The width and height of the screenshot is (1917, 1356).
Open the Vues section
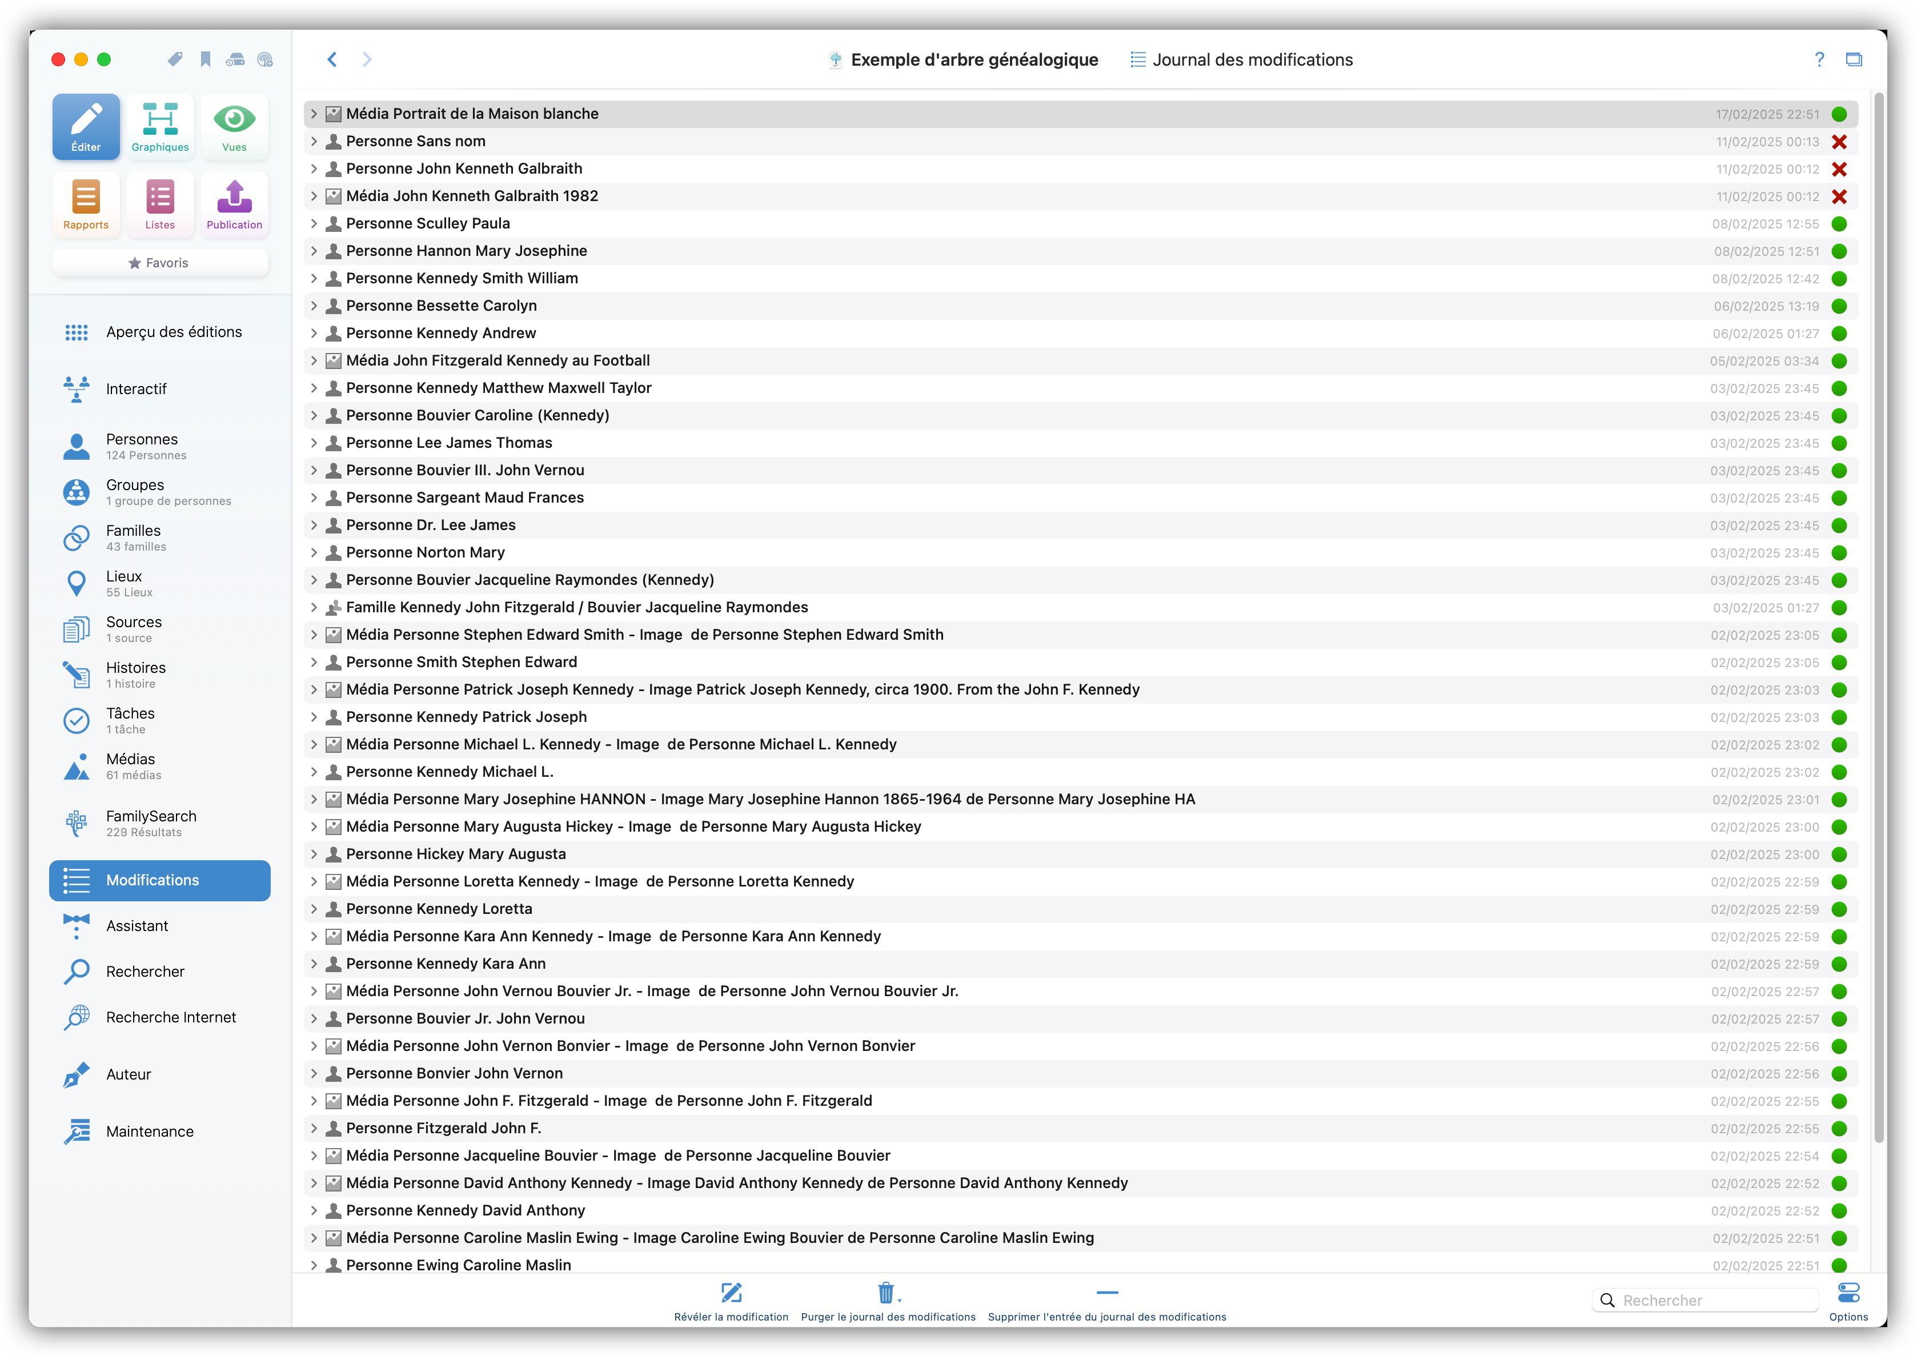pyautogui.click(x=235, y=127)
